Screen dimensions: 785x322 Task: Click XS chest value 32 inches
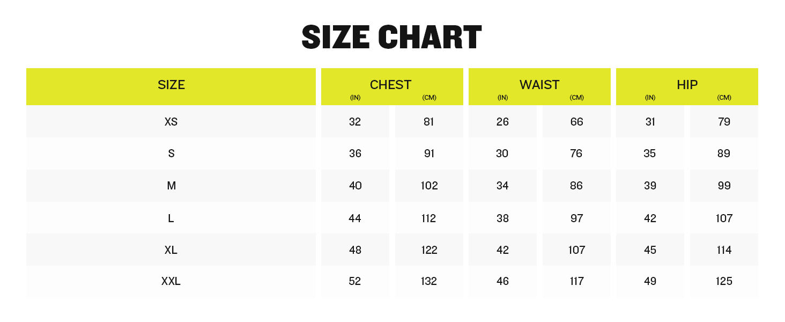tap(355, 122)
